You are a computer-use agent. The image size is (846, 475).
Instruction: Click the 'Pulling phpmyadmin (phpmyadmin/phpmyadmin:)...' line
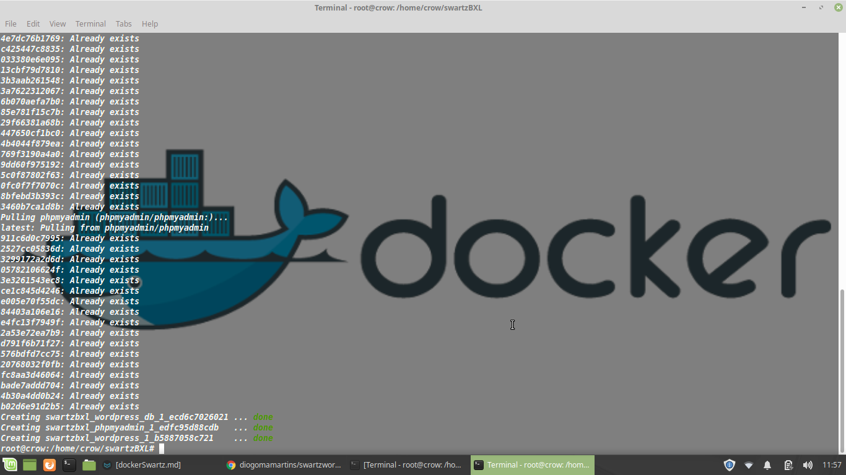coord(115,217)
